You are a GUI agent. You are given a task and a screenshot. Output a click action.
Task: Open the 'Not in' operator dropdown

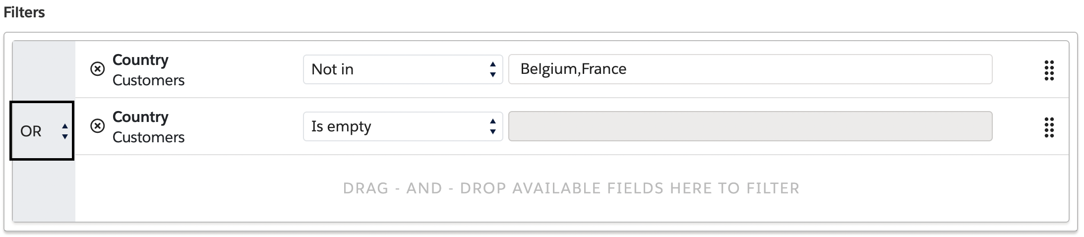click(403, 69)
